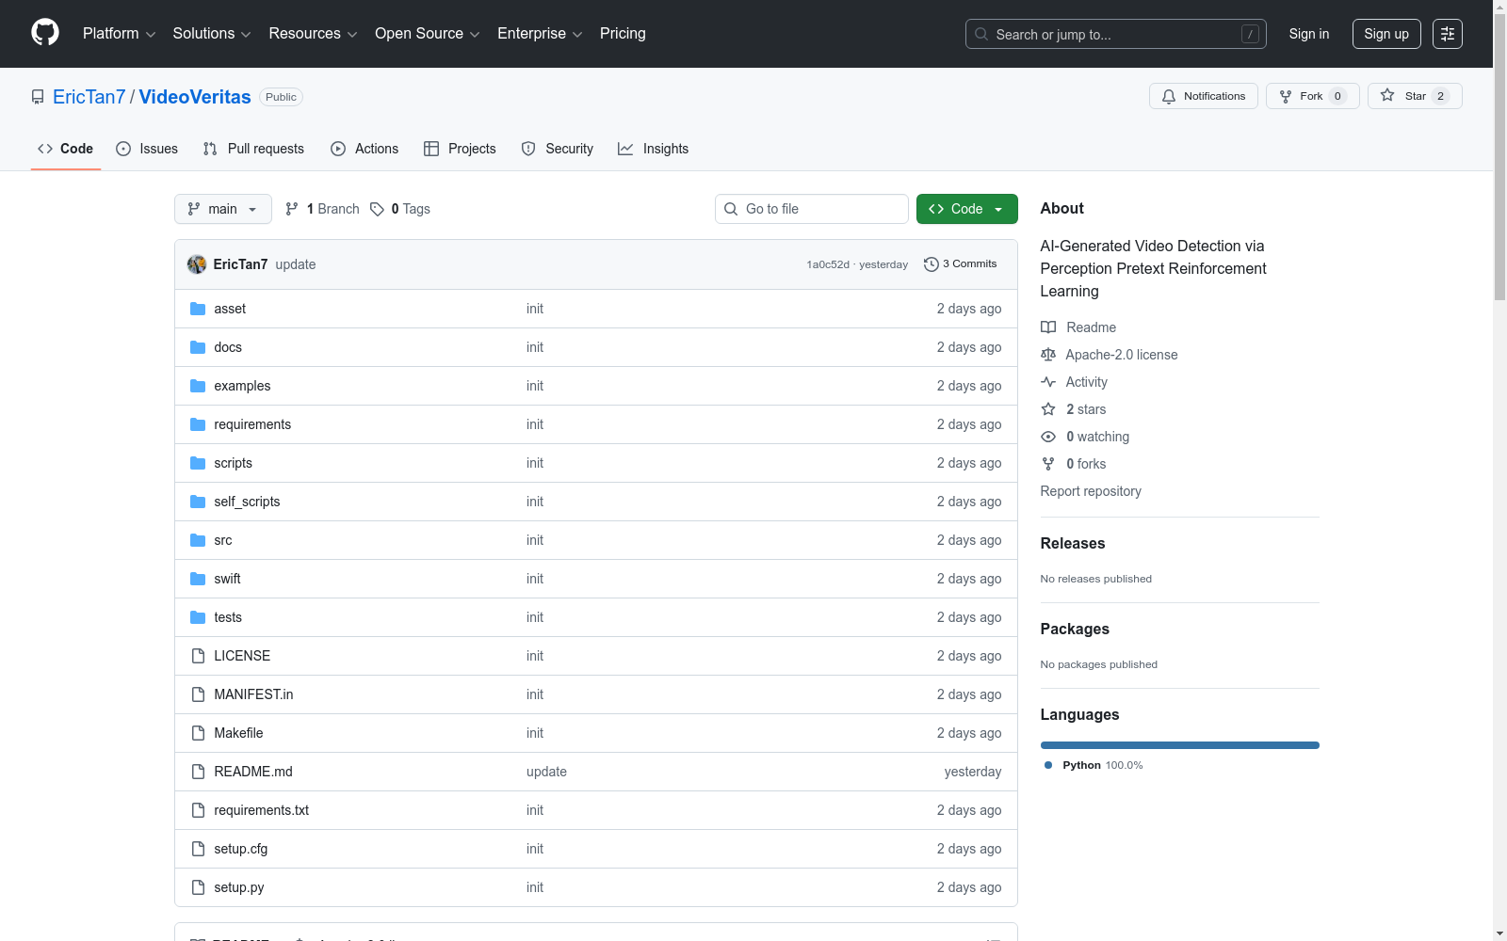
Task: Click the docs folder icon
Action: (198, 347)
